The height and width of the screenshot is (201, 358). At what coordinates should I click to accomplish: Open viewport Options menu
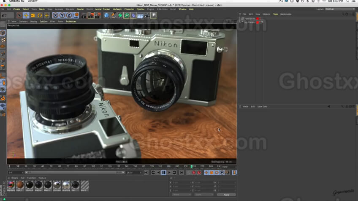click(x=43, y=22)
